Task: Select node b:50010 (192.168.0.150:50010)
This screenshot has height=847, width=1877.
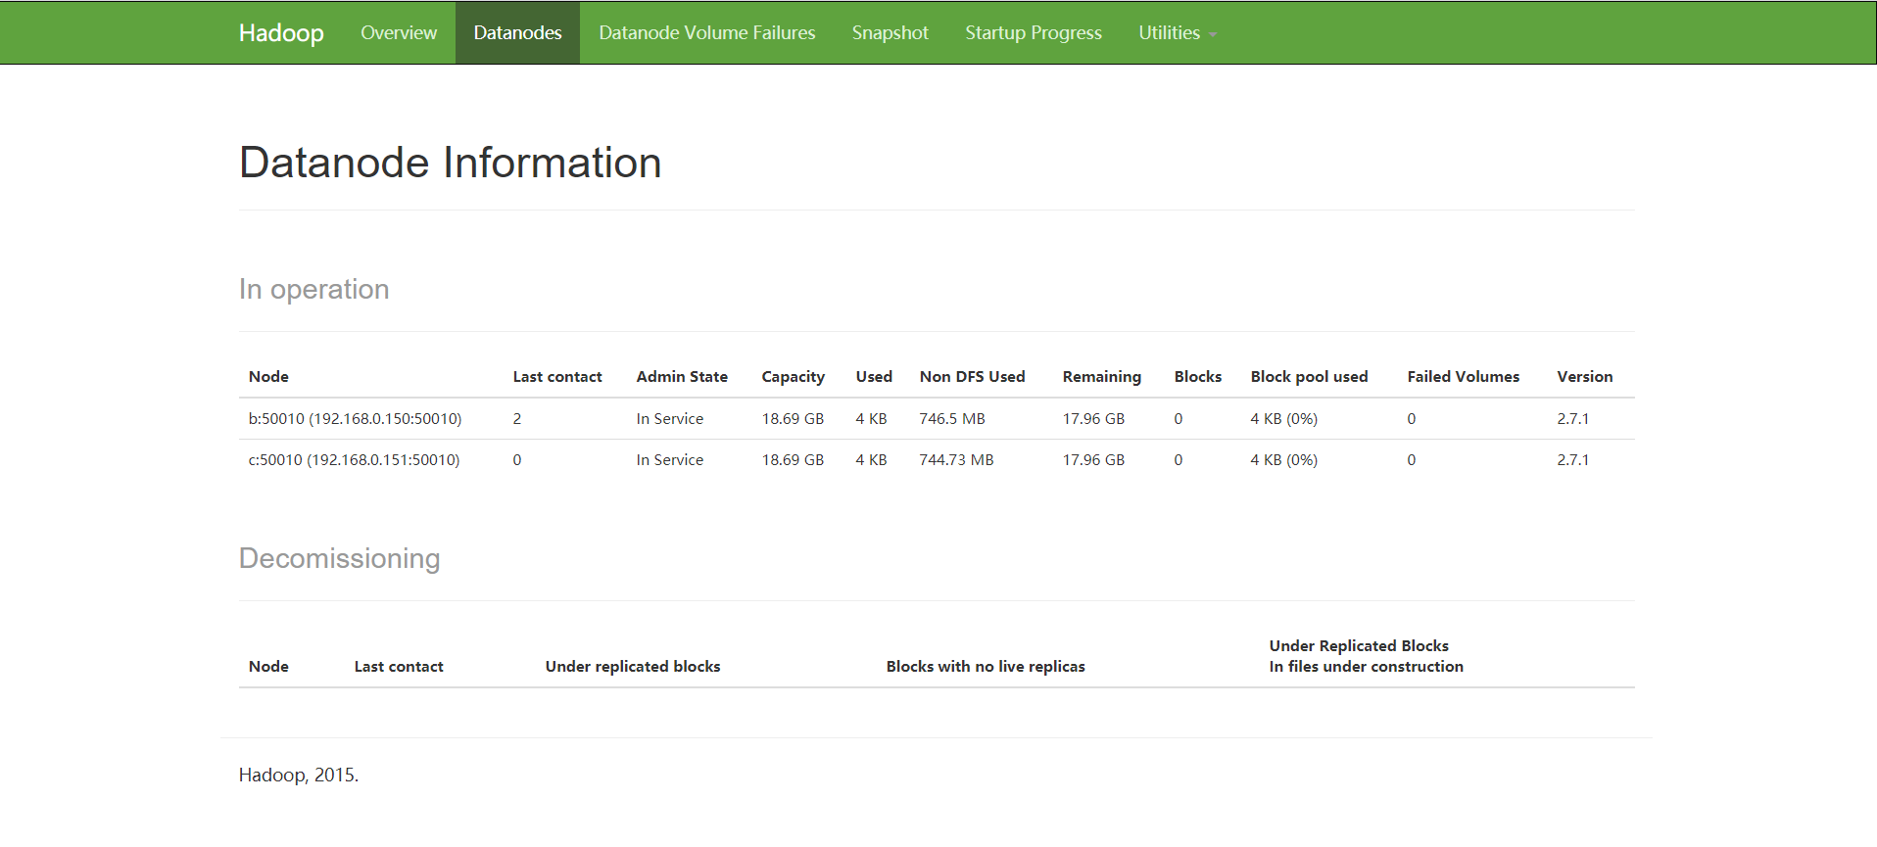Action: 356,418
